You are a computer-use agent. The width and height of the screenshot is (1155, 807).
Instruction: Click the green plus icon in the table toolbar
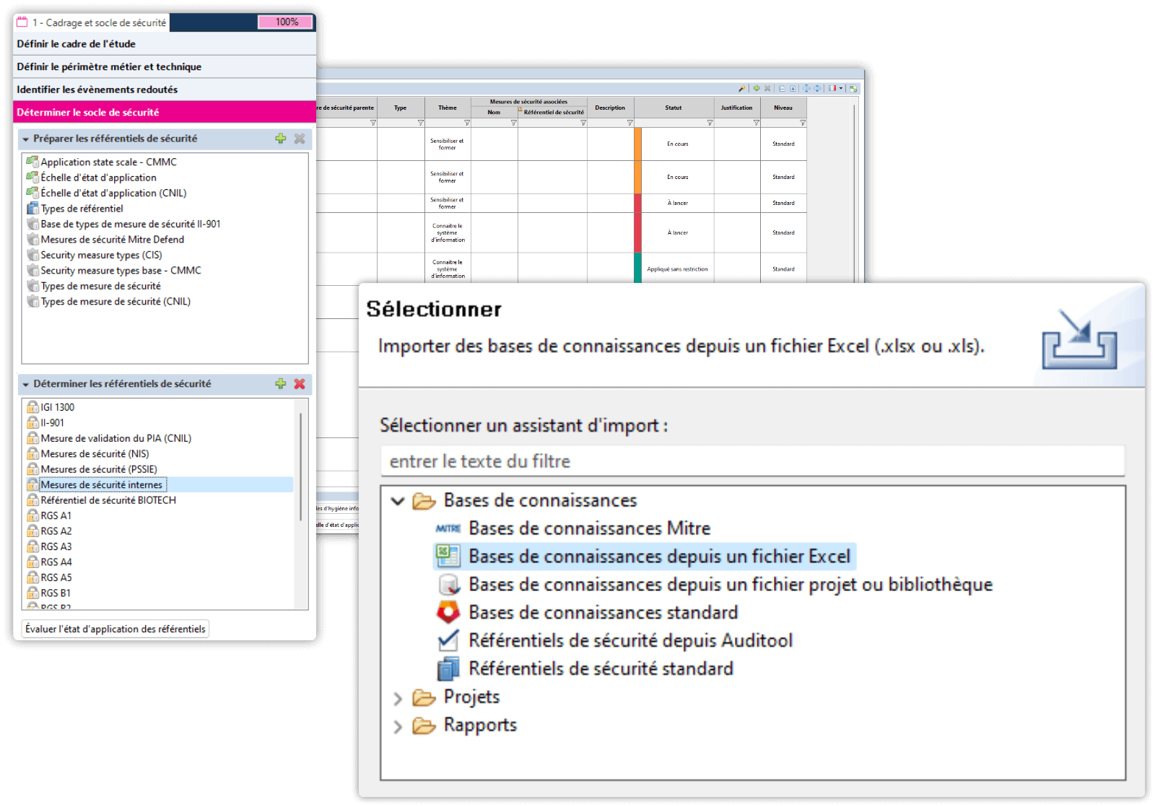757,88
